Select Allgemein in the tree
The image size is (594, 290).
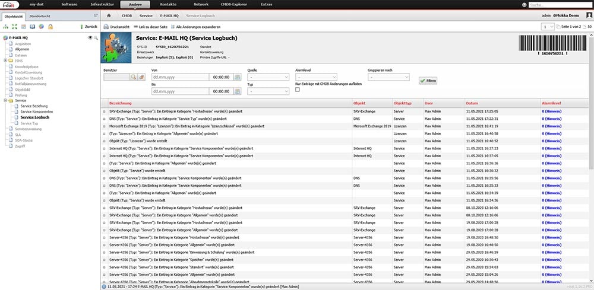point(22,49)
